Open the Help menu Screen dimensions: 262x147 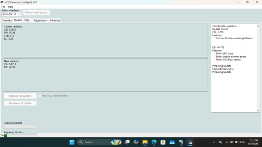pos(10,7)
